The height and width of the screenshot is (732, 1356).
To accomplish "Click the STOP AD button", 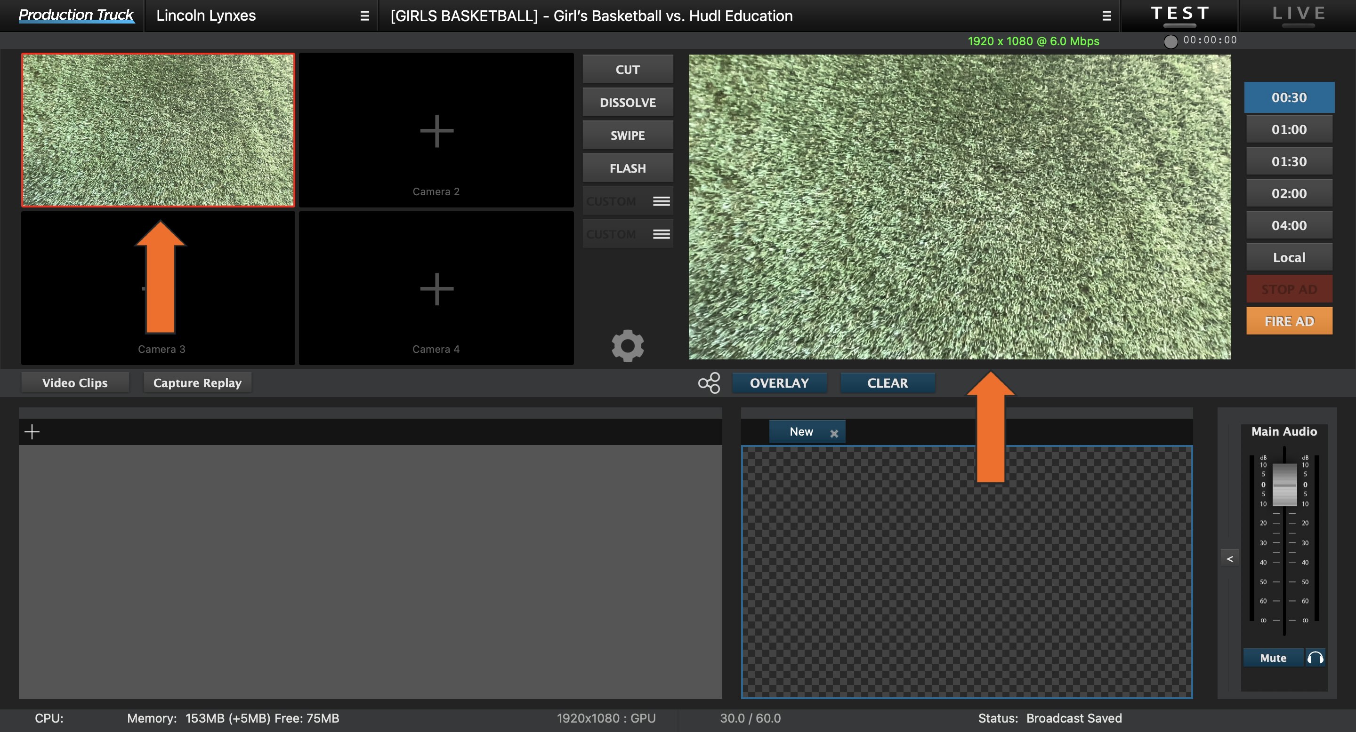I will click(1289, 289).
